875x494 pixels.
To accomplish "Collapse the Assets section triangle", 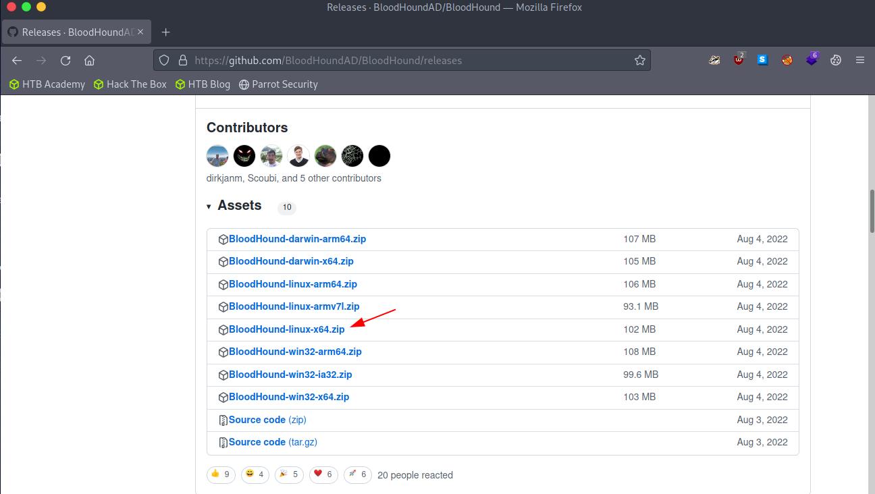I will click(209, 207).
